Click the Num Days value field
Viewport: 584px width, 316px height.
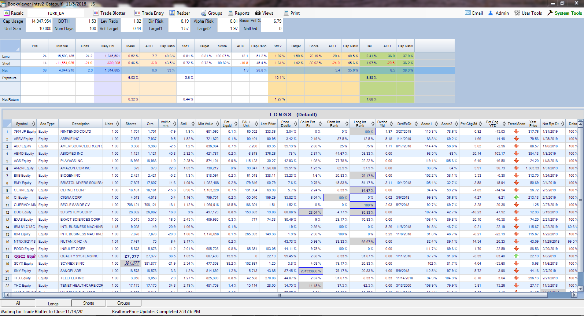[86, 29]
